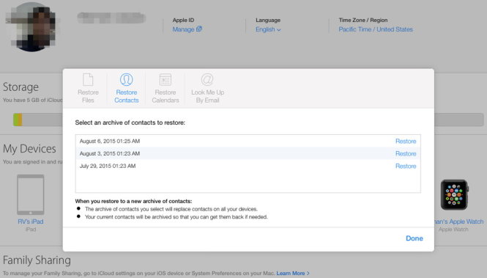
Task: Restore the July 29, 2015 archive
Action: click(x=406, y=166)
